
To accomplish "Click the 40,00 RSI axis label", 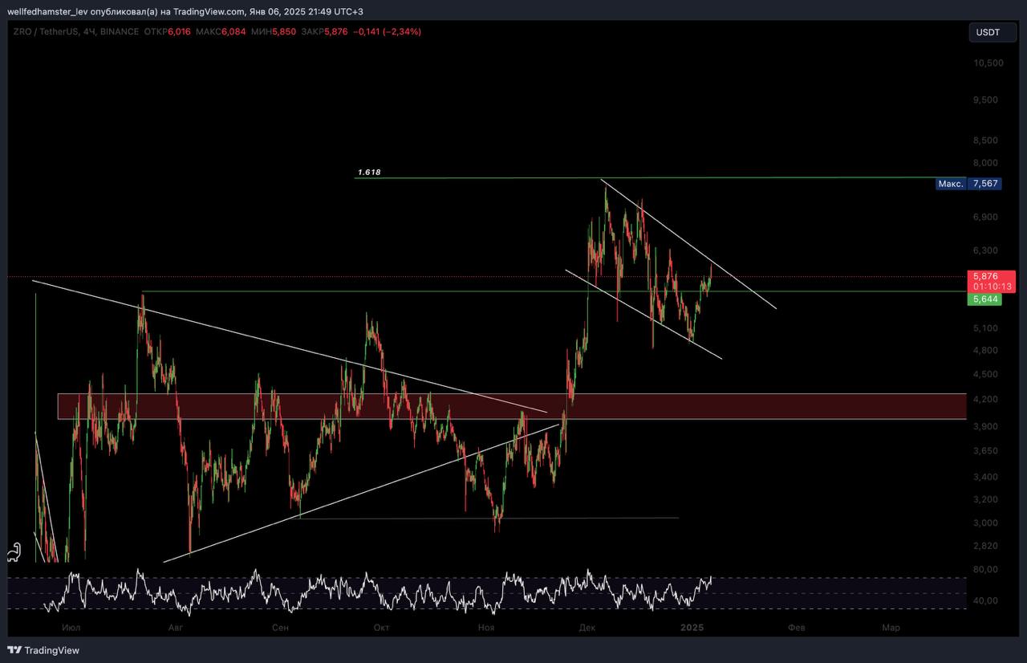I will [987, 600].
